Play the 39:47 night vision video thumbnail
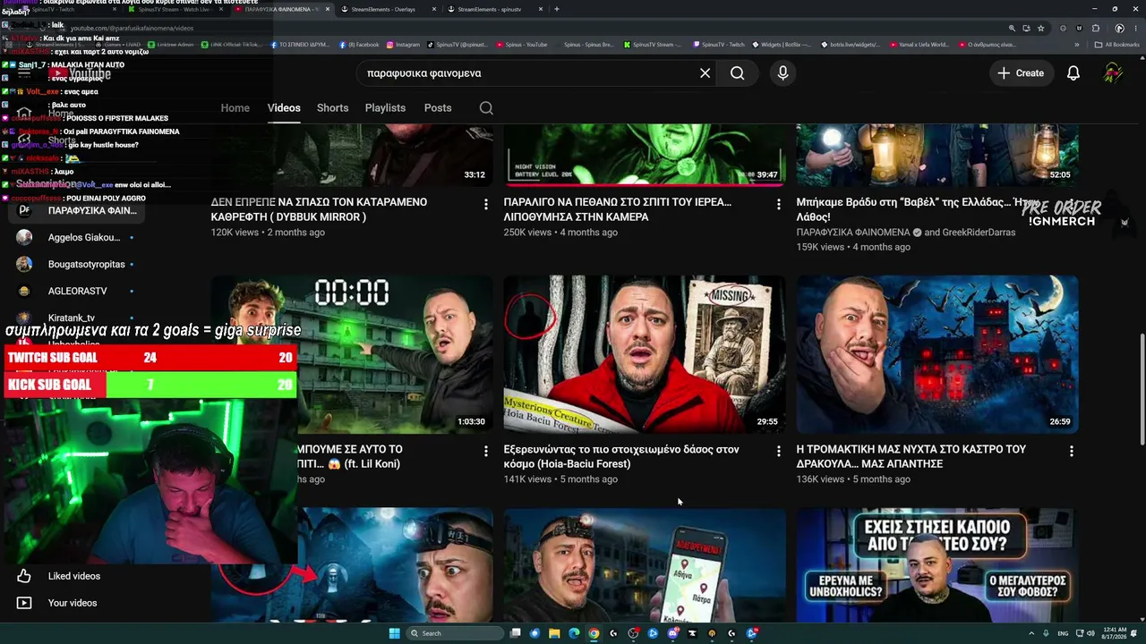The image size is (1146, 644). 645,157
